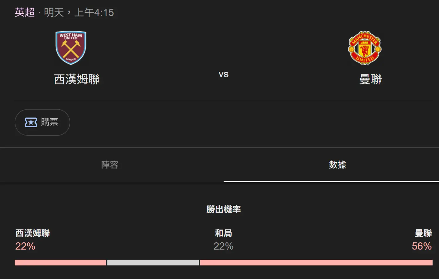
Task: Click West Ham's pink 22% percentage
Action: [x=25, y=246]
